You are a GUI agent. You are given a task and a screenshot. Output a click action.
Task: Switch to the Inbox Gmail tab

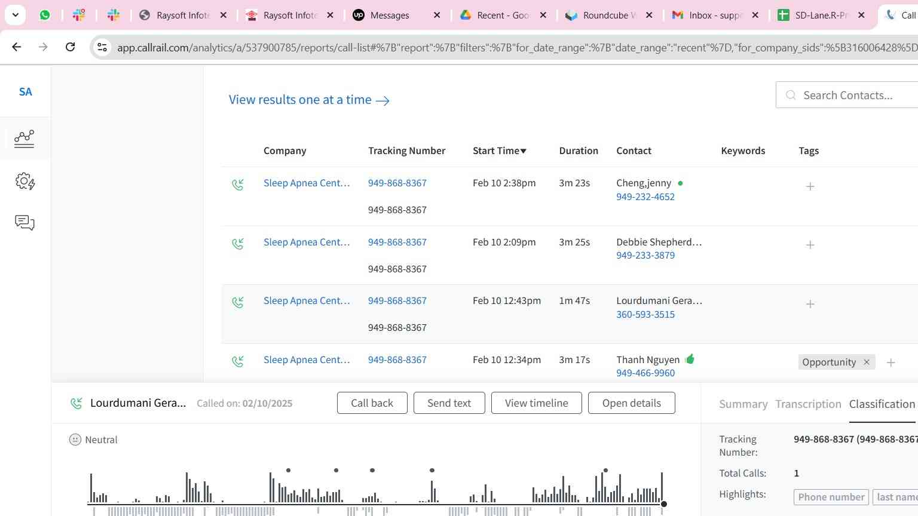point(715,15)
